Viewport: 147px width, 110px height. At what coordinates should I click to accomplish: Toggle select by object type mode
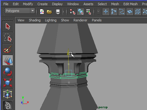[x=81, y=12]
